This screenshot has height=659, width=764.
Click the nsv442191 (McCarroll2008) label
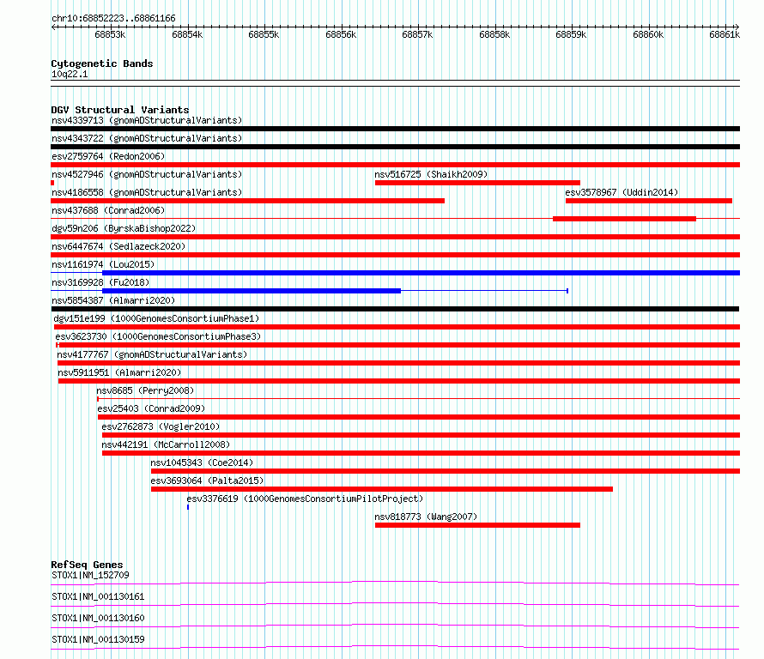[166, 444]
